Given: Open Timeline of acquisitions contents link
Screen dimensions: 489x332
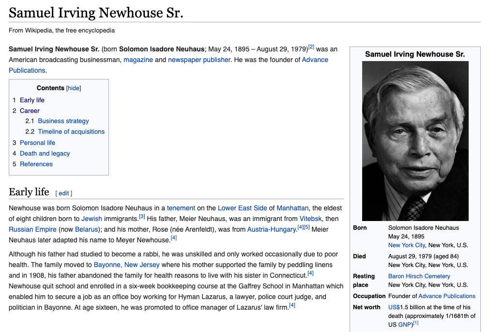Looking at the screenshot, I should pos(71,132).
